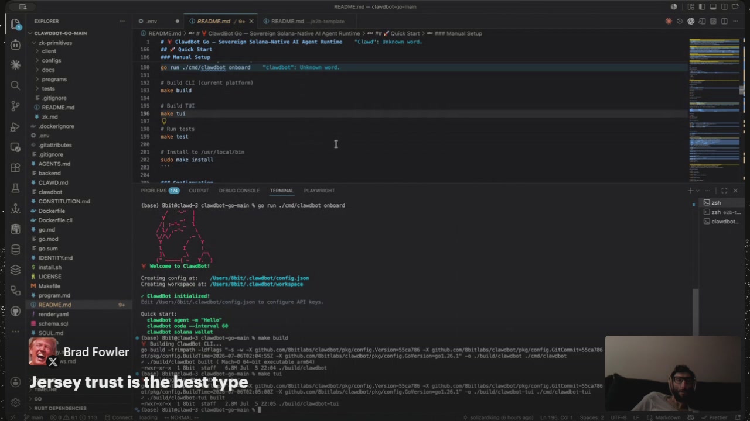Screen dimensions: 750x421
Task: Expand the tests folder
Action: coord(48,88)
